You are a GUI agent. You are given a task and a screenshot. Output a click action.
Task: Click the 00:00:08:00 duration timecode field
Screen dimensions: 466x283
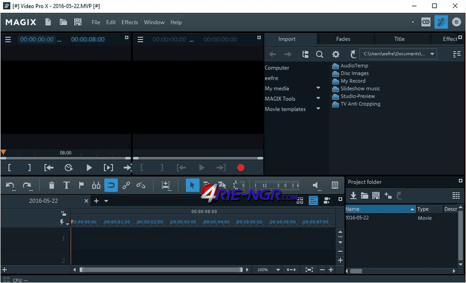click(87, 39)
